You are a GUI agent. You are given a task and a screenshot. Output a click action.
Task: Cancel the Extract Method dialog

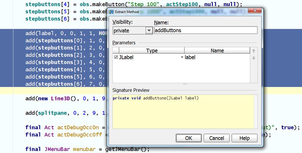(x=216, y=138)
